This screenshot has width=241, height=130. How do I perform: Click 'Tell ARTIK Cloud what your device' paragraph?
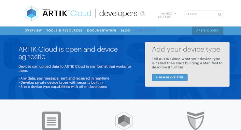pyautogui.click(x=187, y=63)
